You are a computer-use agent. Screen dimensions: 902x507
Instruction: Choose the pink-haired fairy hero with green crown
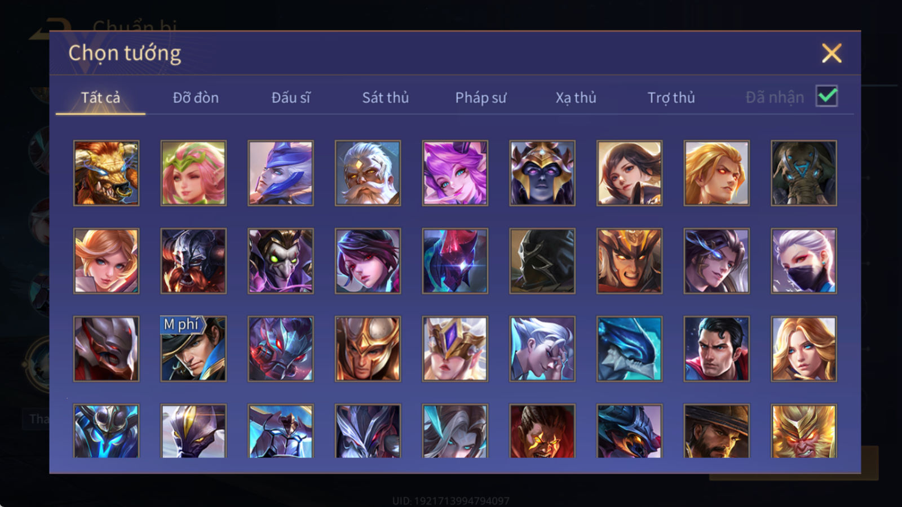(x=193, y=173)
